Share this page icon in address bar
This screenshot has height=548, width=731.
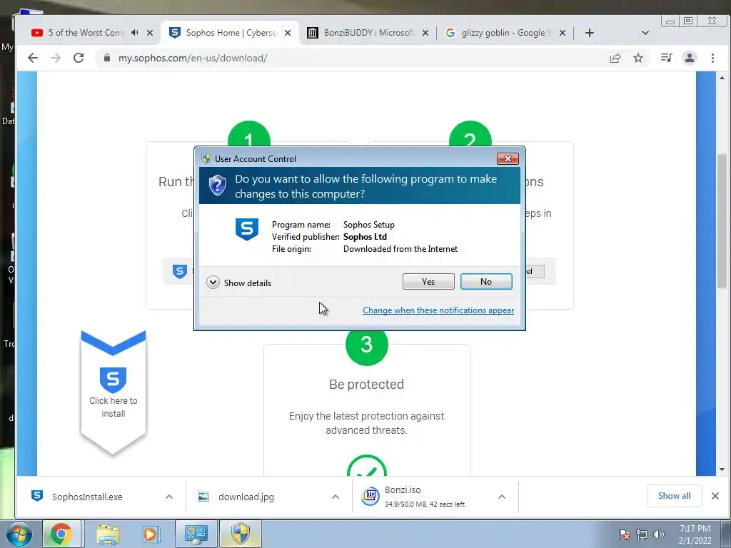[x=615, y=58]
